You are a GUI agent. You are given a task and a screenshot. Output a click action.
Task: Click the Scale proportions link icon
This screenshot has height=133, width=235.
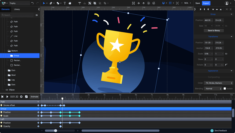[x=226, y=54]
